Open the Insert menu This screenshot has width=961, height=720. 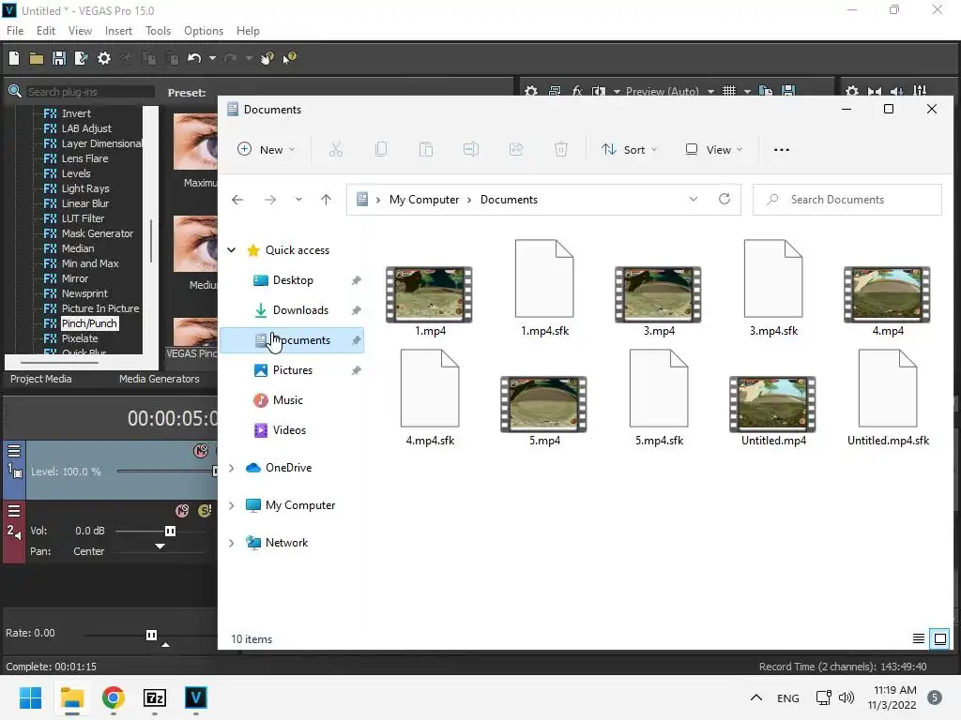(118, 31)
